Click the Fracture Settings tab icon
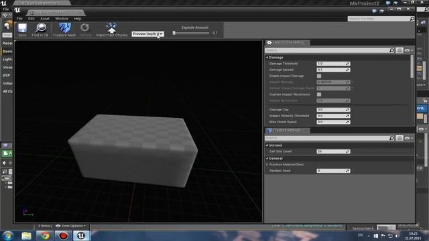This screenshot has height=241, width=429. (269, 131)
